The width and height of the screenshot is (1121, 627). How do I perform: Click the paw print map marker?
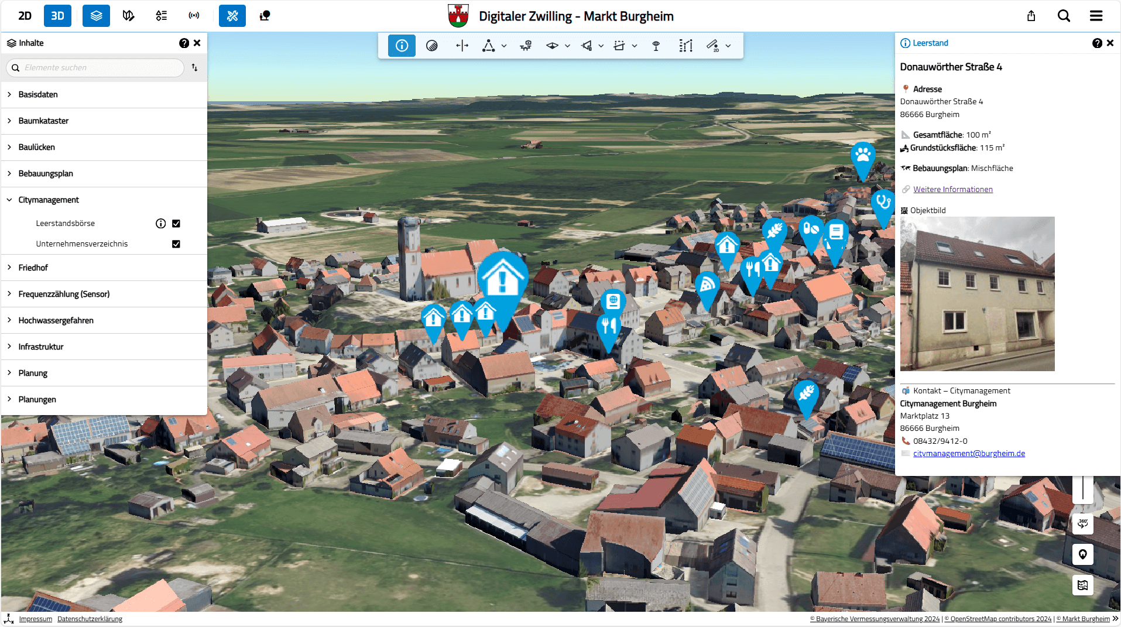pyautogui.click(x=862, y=156)
